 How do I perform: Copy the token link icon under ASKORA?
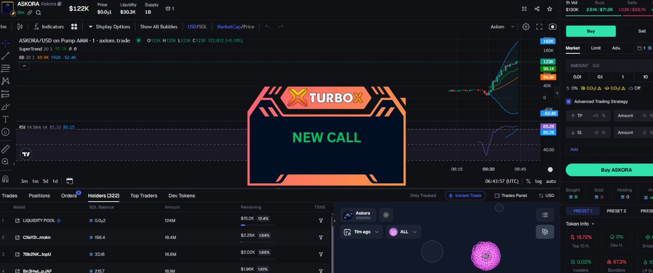tap(30, 12)
